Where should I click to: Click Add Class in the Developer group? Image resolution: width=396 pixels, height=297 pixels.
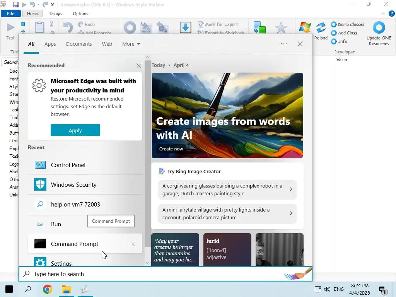[344, 33]
